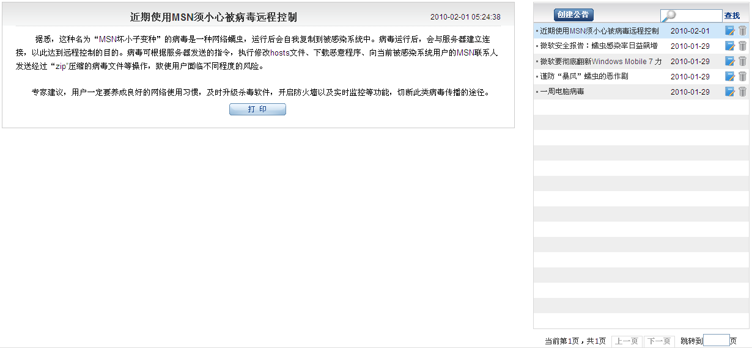Click the paragraph beginning 专家建议

click(260, 93)
